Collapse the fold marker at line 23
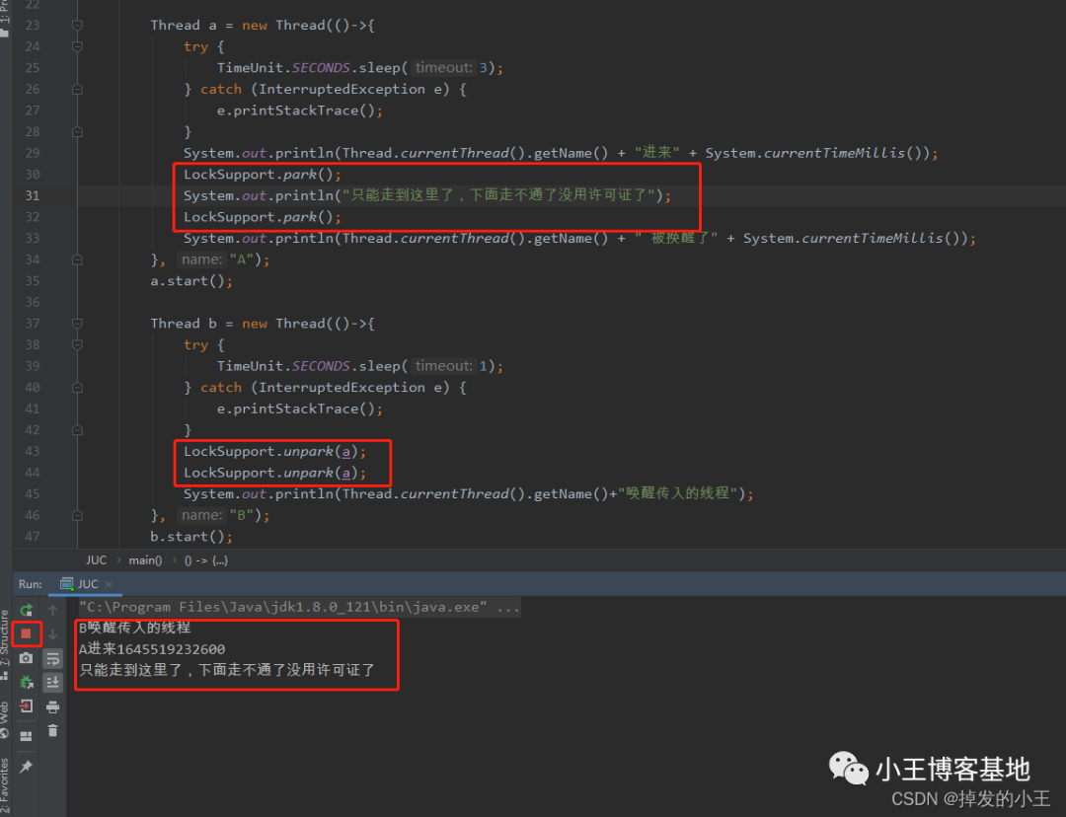Screen dimensions: 1066x817 (x=77, y=25)
